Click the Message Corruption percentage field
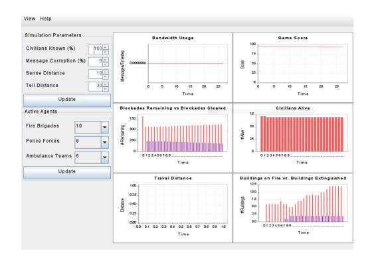Viewport: 370px width, 257px height. (96, 62)
